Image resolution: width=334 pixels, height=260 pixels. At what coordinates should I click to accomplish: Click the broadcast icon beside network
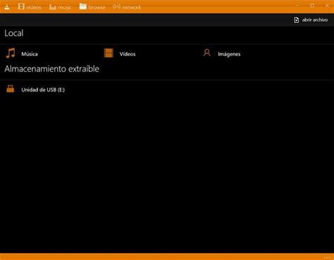click(x=116, y=6)
